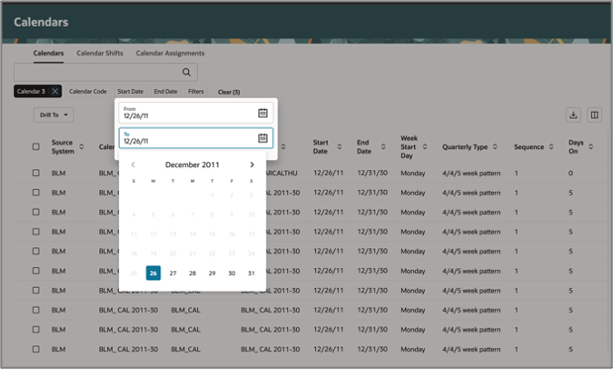
Task: Sort by Sequence column
Action: (551, 146)
